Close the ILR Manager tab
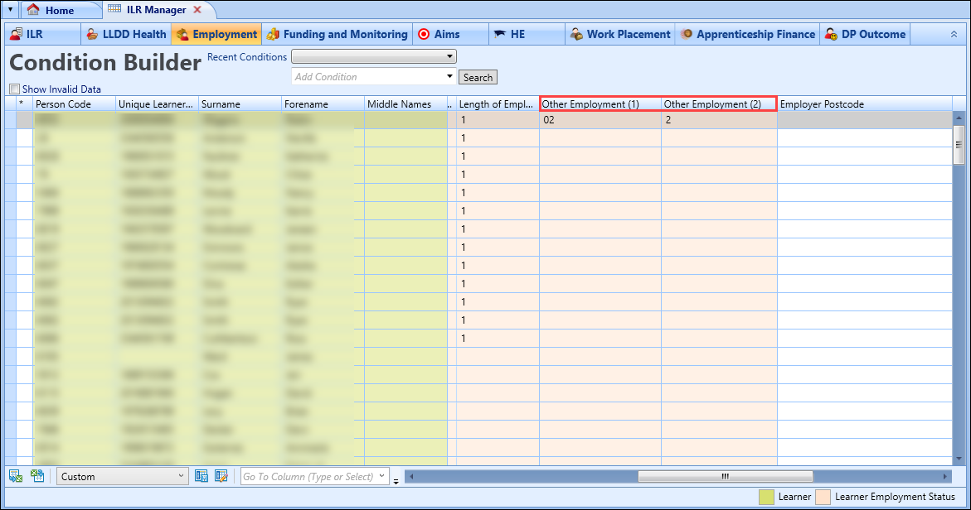 click(197, 10)
